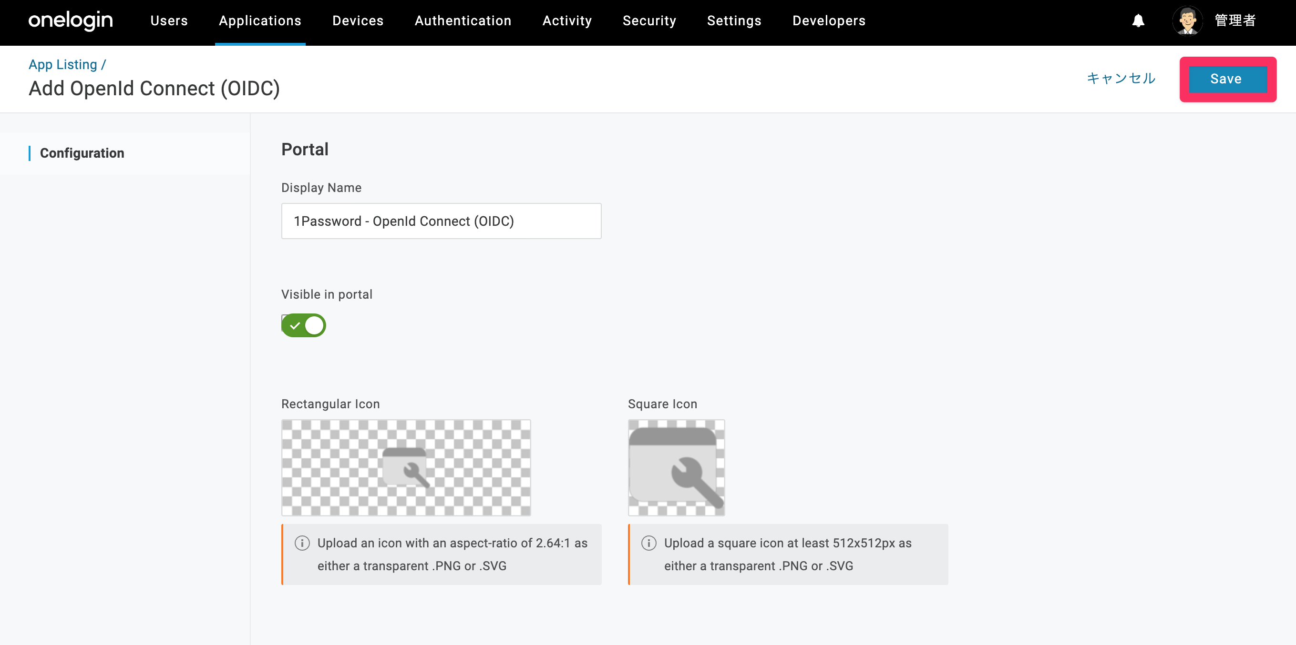
Task: Click the キャンセル cancel link
Action: point(1121,79)
